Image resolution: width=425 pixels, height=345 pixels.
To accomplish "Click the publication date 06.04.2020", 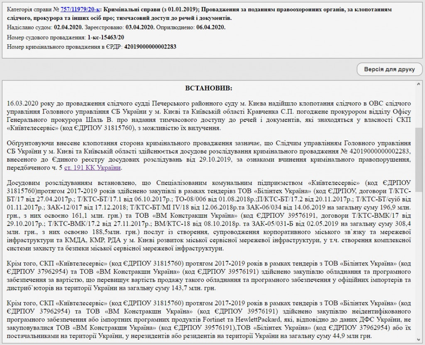I will (x=211, y=27).
